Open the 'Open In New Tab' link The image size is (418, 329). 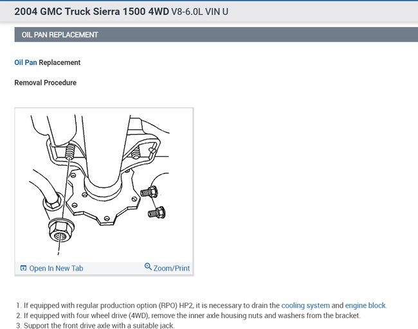[56, 268]
